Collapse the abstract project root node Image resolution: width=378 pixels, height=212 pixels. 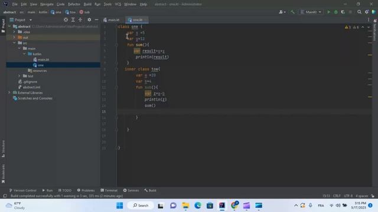point(9,26)
